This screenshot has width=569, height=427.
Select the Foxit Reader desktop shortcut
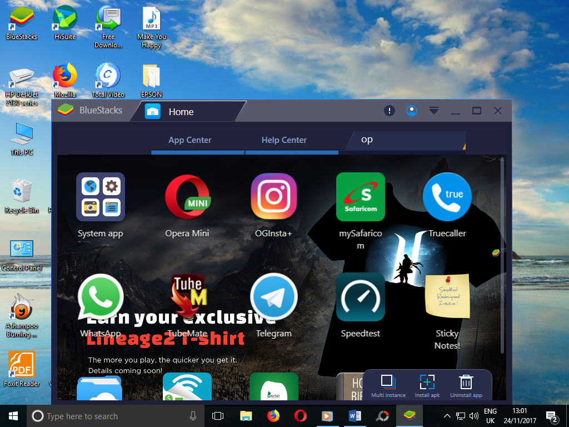tap(22, 369)
